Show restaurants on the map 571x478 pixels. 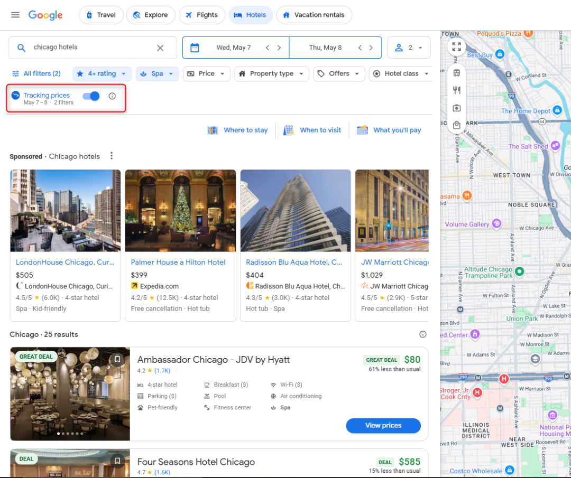(x=457, y=90)
